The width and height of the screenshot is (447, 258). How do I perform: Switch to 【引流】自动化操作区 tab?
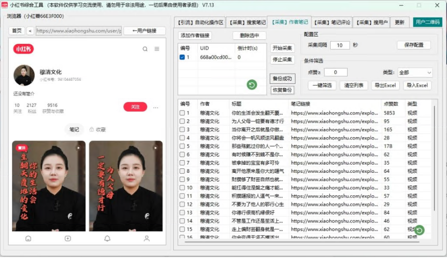coord(200,22)
